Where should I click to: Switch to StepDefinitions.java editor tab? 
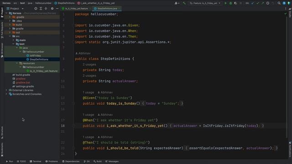(107, 9)
